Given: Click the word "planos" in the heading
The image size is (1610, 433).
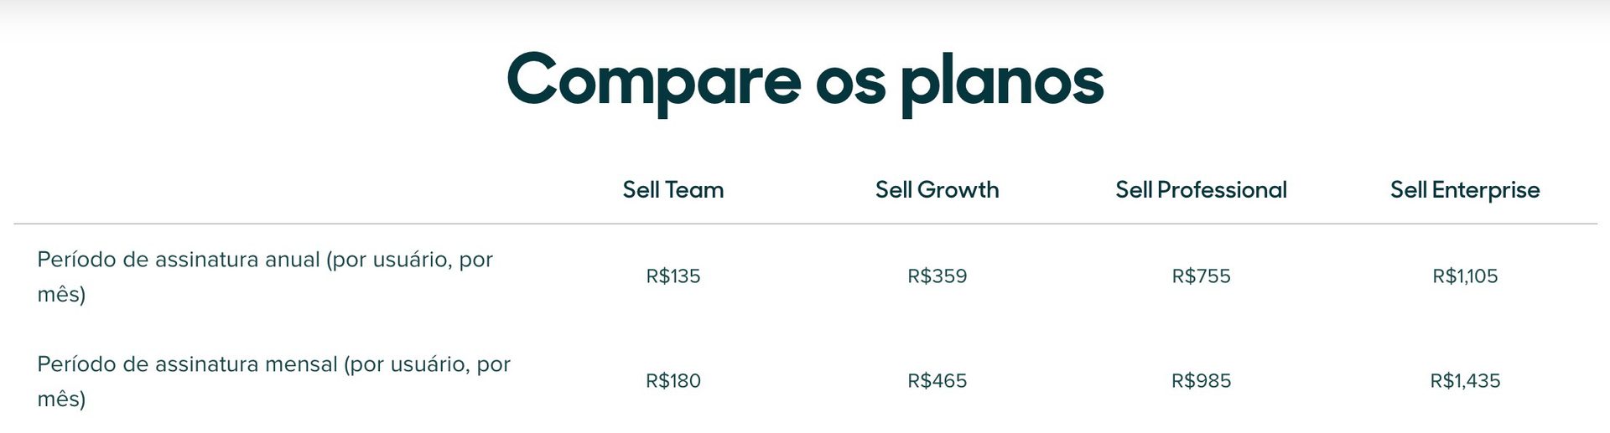Looking at the screenshot, I should [x=1002, y=81].
